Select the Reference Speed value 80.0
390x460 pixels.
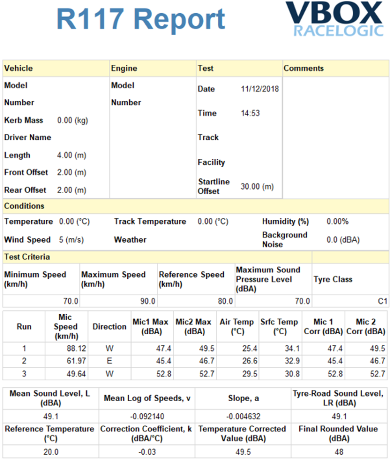pyautogui.click(x=225, y=301)
